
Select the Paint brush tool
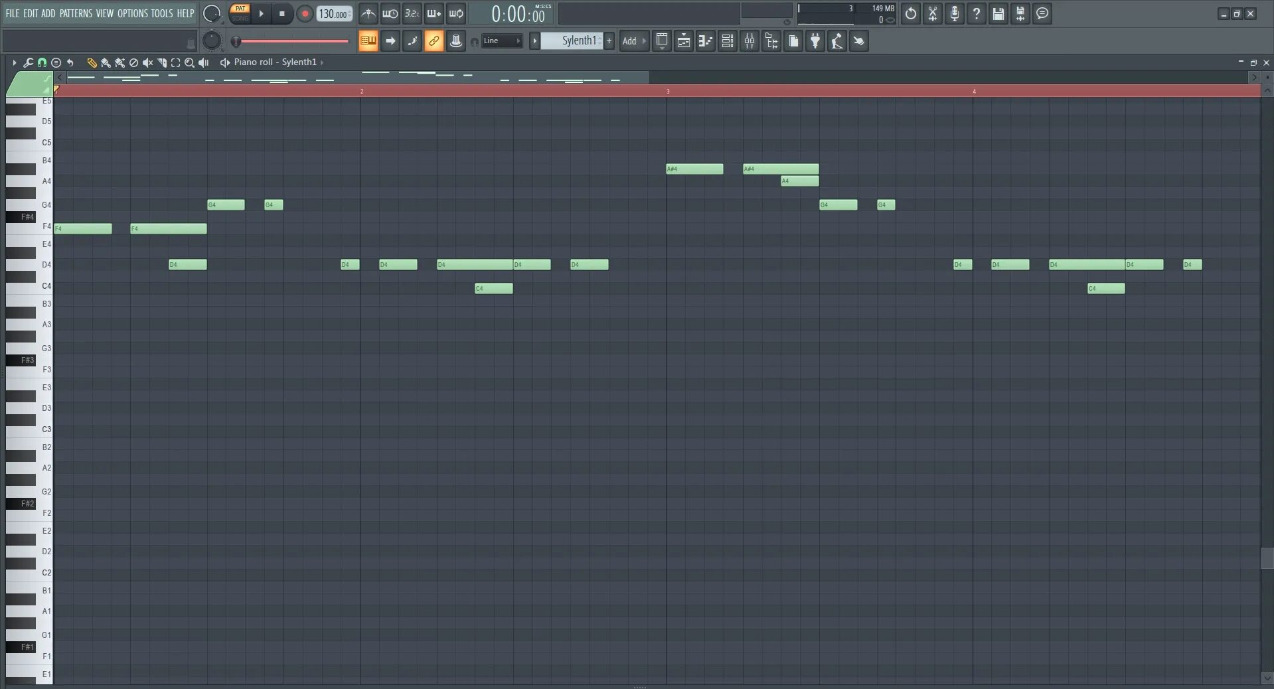[x=106, y=62]
